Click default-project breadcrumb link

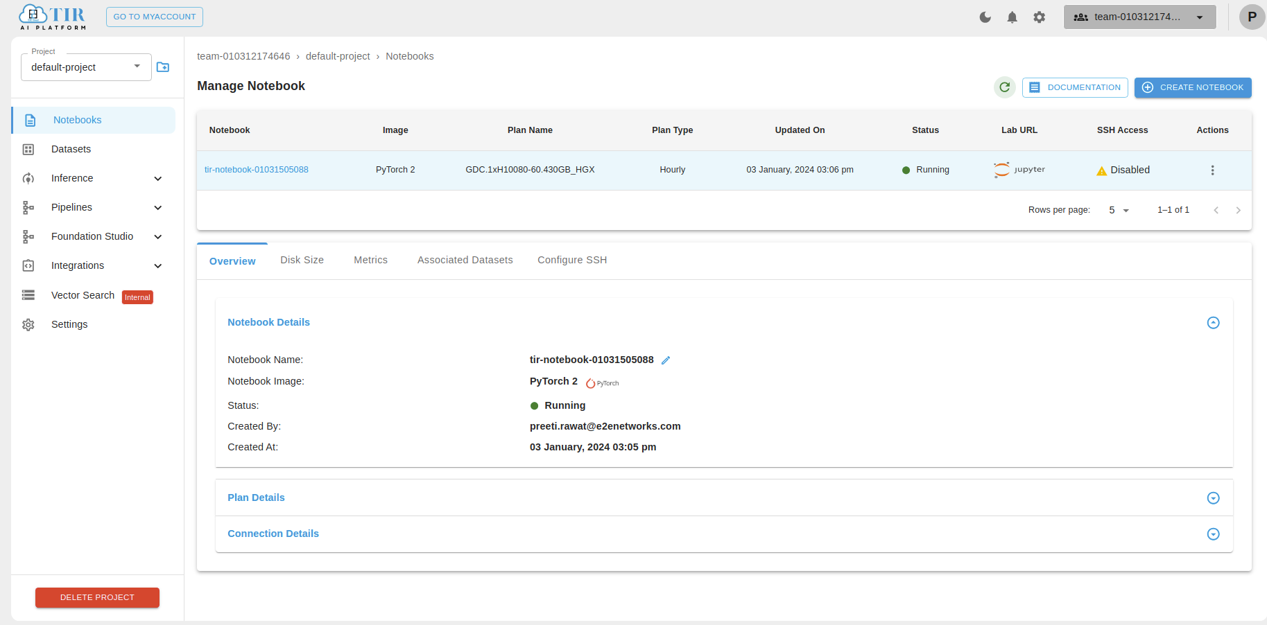point(338,56)
